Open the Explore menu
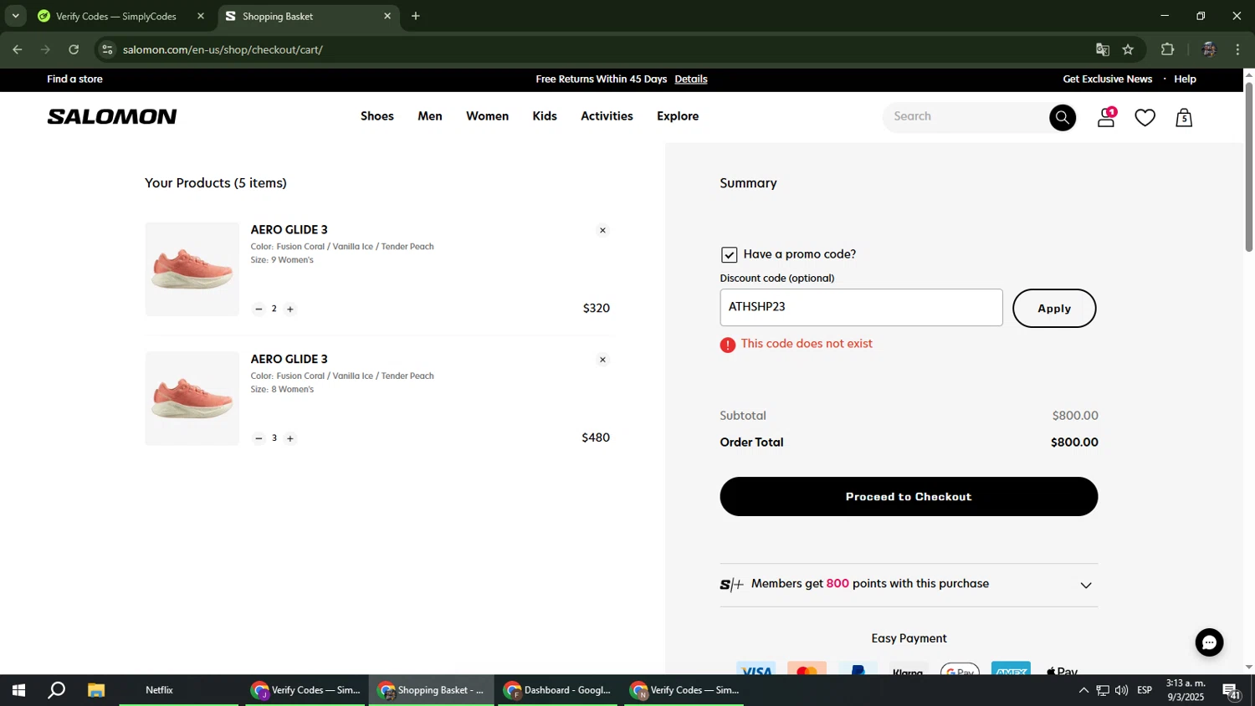Screen dimensions: 1255x706 coord(678,116)
